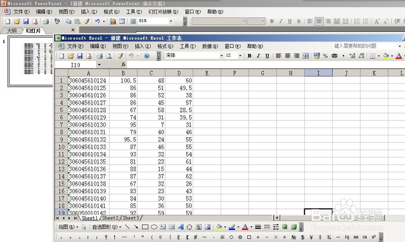Image resolution: width=405 pixels, height=242 pixels.
Task: Toggle bold in Excel toolbar
Action: (249, 56)
